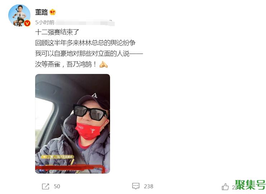This screenshot has height=194, width=266.
Task: Click the text 汝等燕雀，吾乃鸿鹄！
Action: (x=66, y=64)
